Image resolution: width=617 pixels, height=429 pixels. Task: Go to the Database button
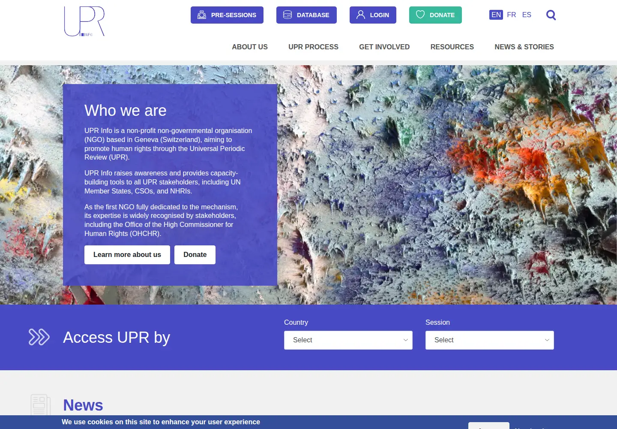click(306, 15)
